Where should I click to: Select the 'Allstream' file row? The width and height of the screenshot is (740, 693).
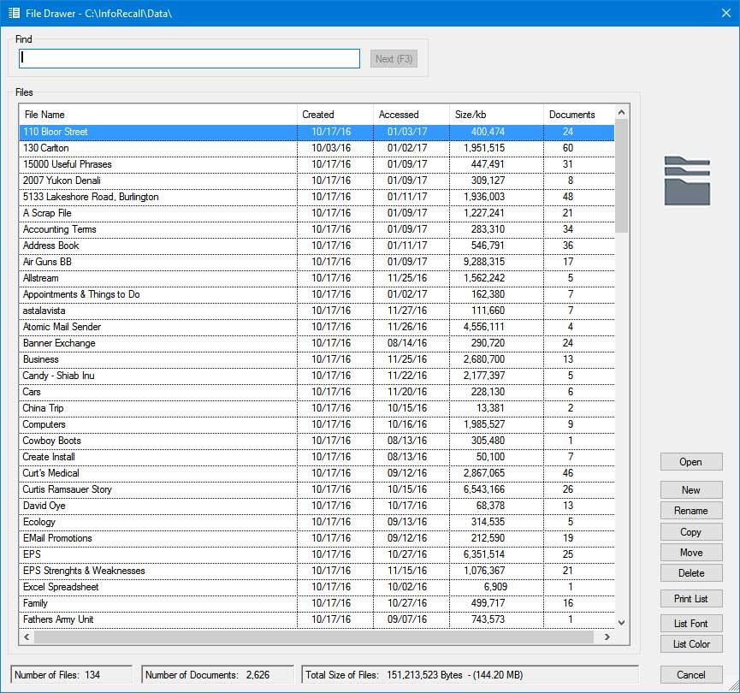317,278
